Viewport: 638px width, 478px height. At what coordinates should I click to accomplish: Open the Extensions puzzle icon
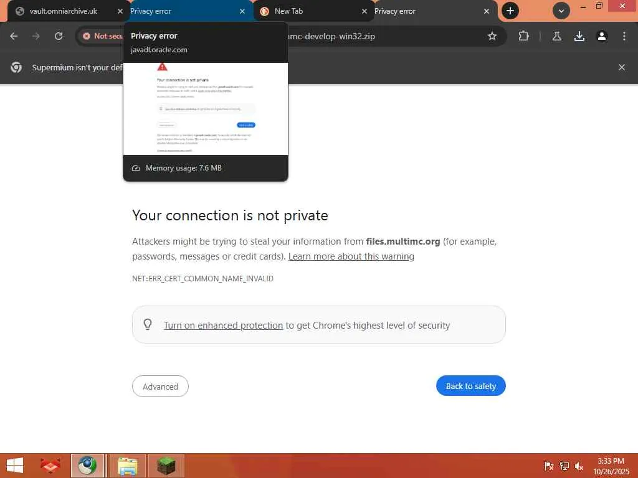coord(523,36)
